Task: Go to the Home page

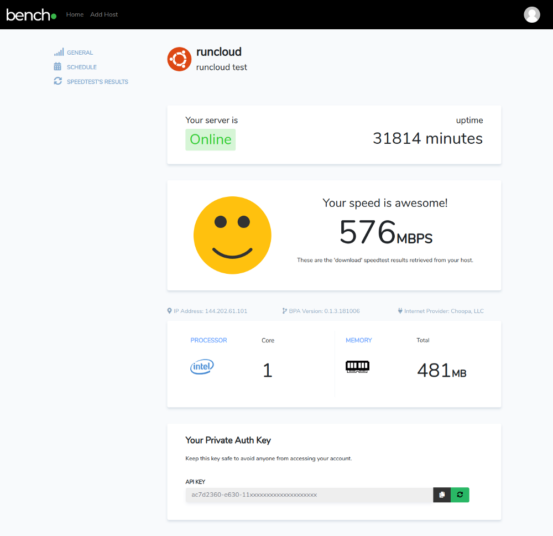Action: coord(75,14)
